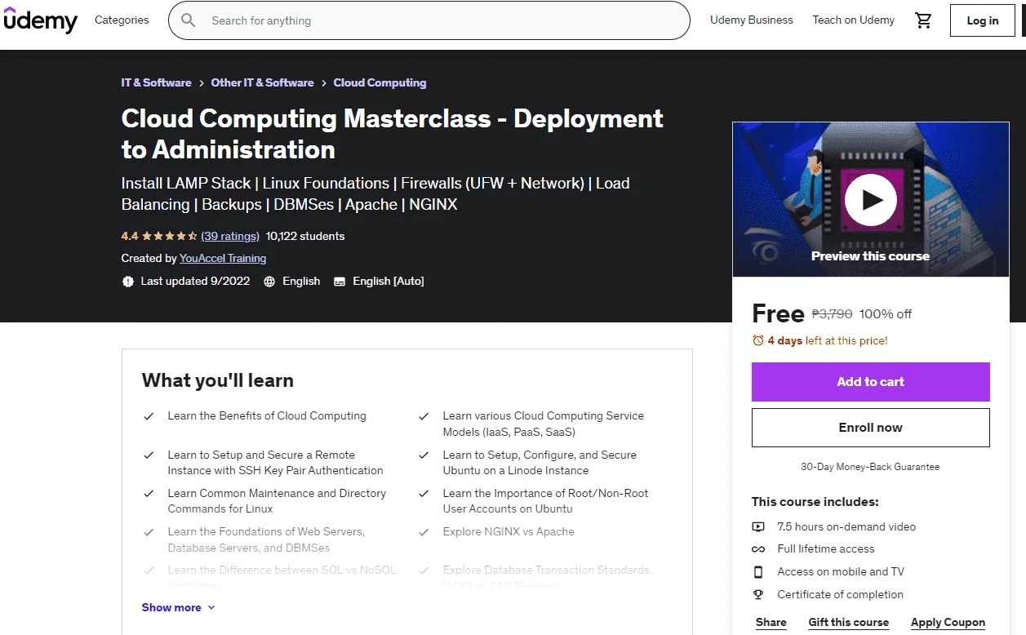The image size is (1026, 635).
Task: Click Last updated 9/2022 text
Action: point(195,281)
